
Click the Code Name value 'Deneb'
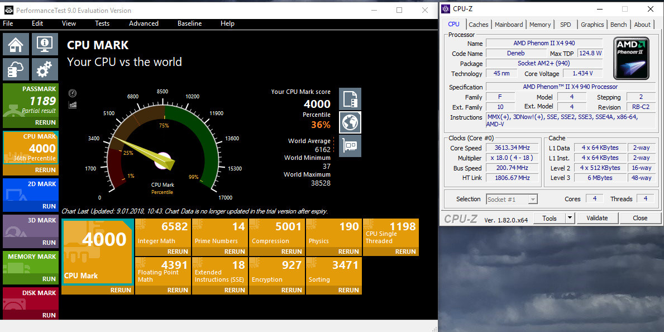click(x=516, y=54)
